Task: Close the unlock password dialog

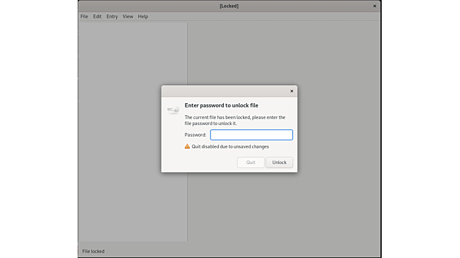Action: [292, 91]
